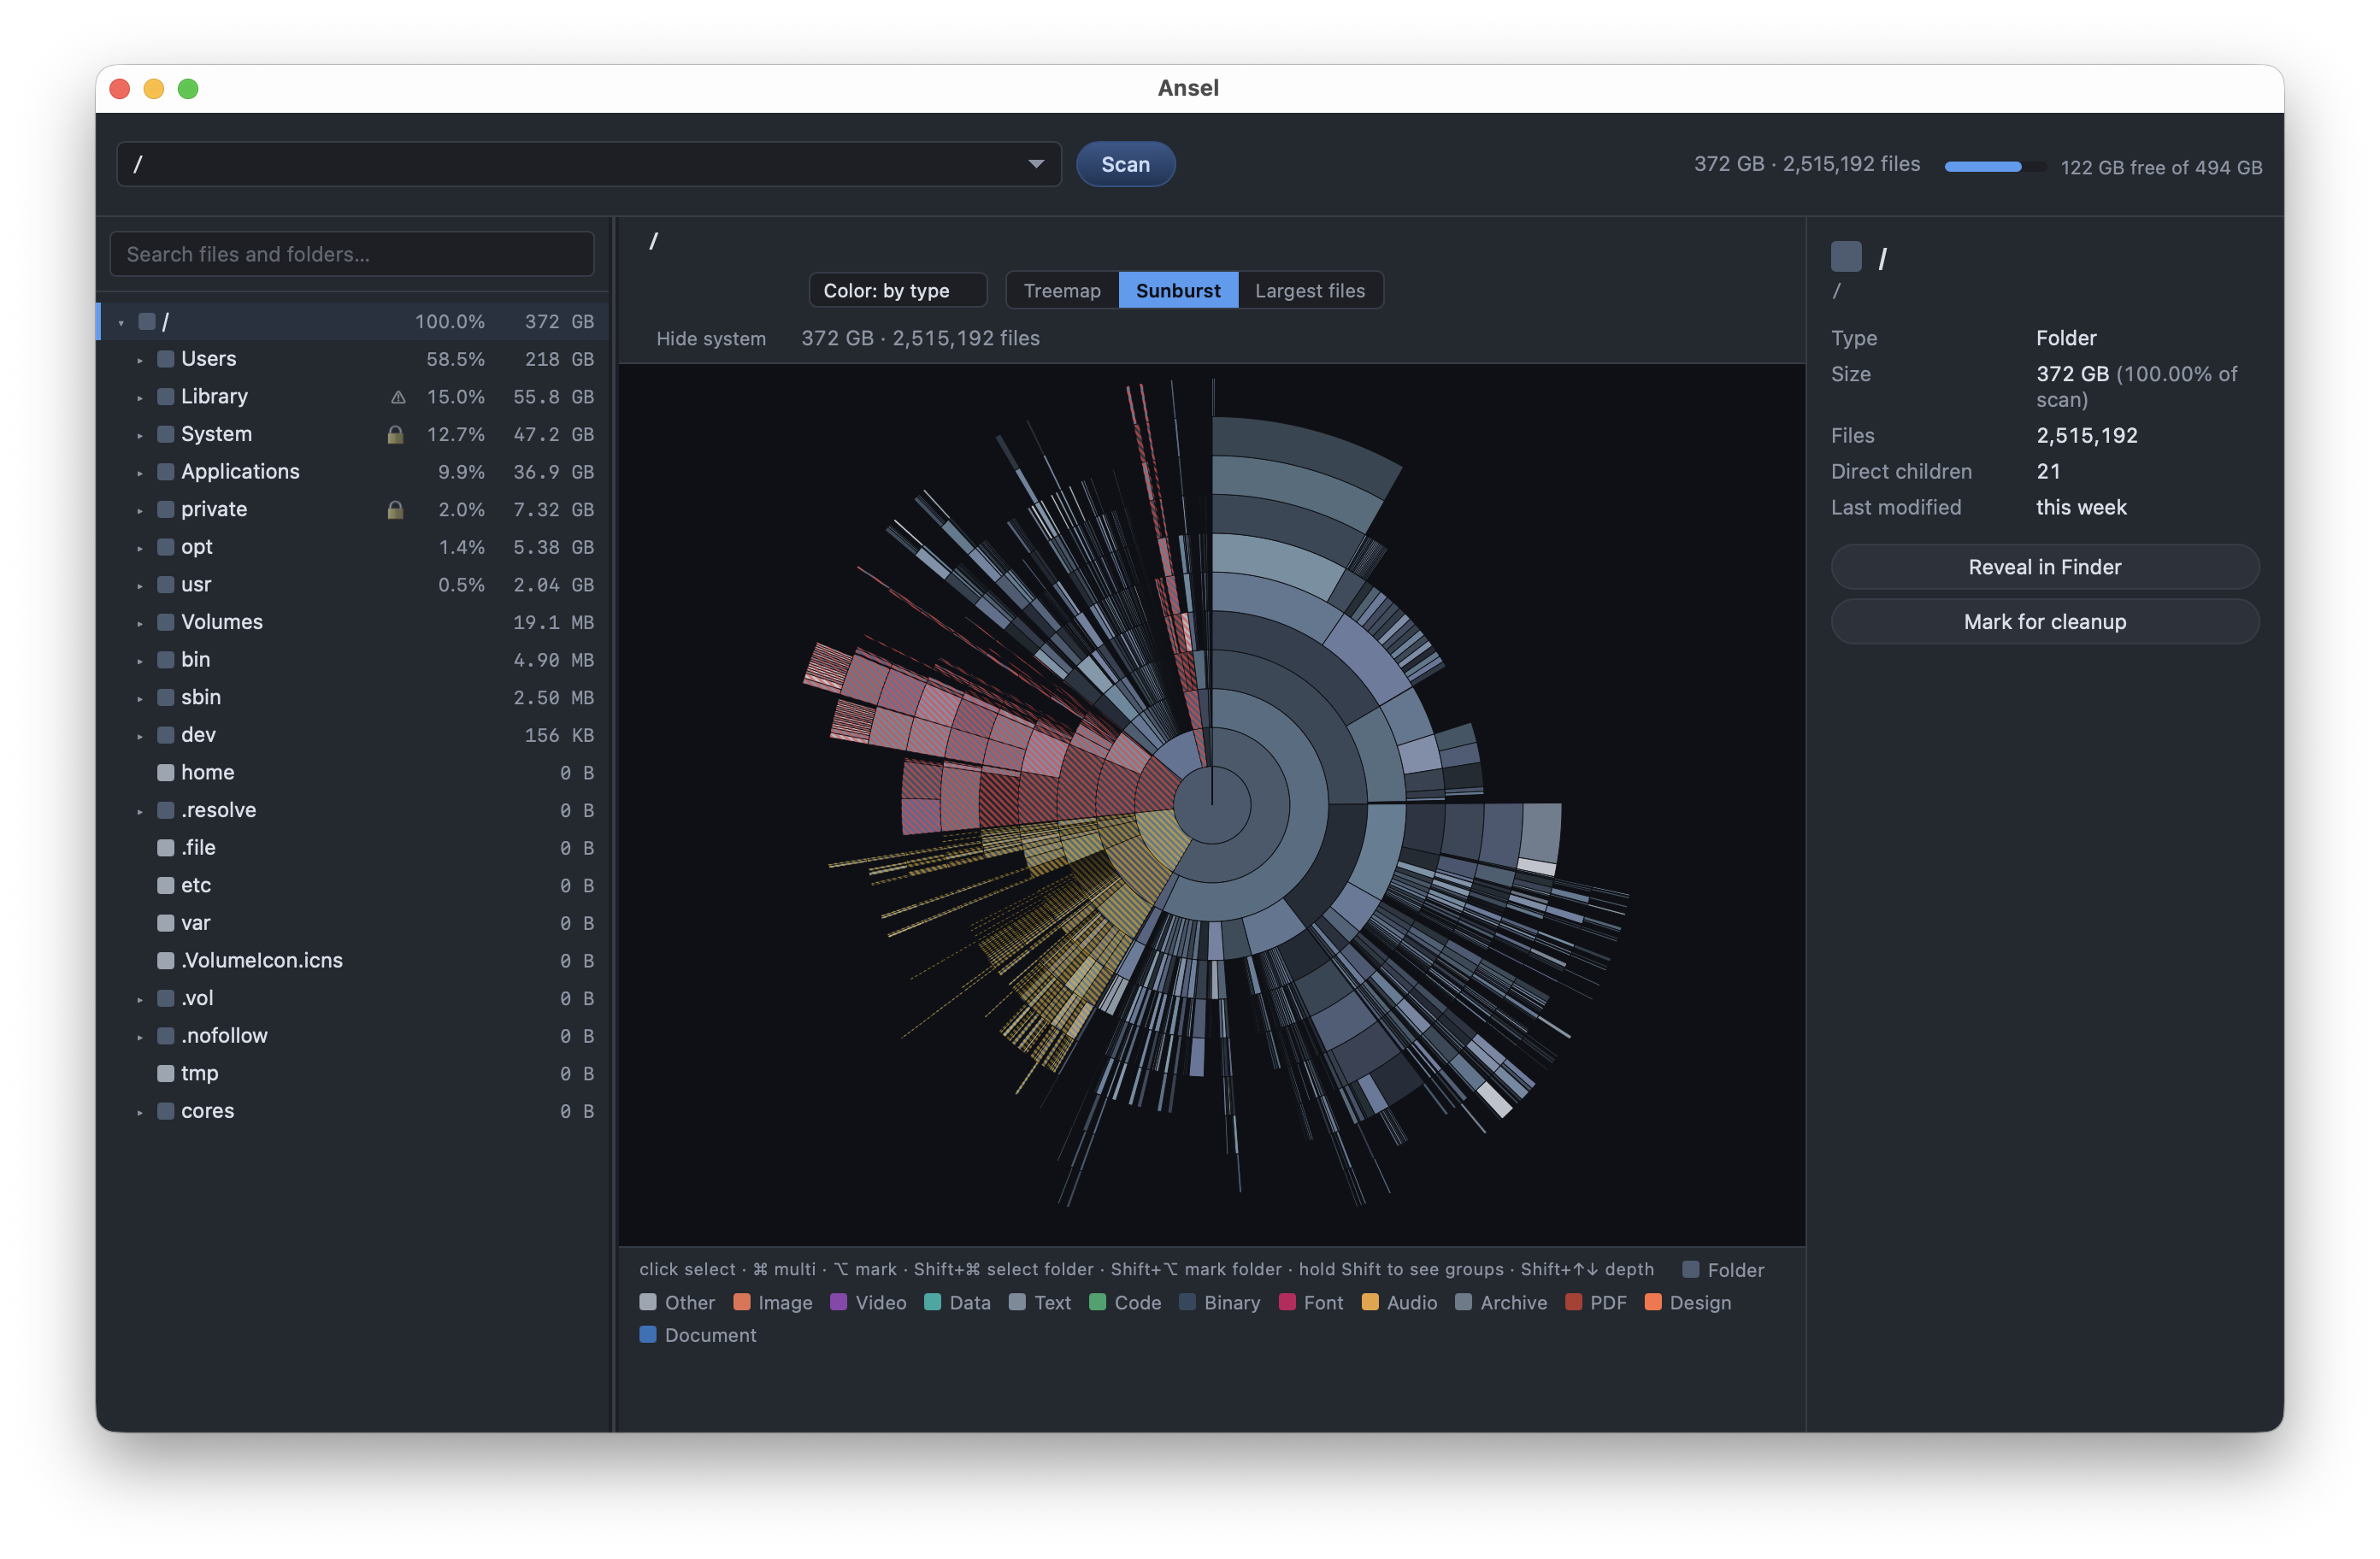The height and width of the screenshot is (1559, 2380).
Task: Click the Image legend color swatch
Action: pos(742,1302)
